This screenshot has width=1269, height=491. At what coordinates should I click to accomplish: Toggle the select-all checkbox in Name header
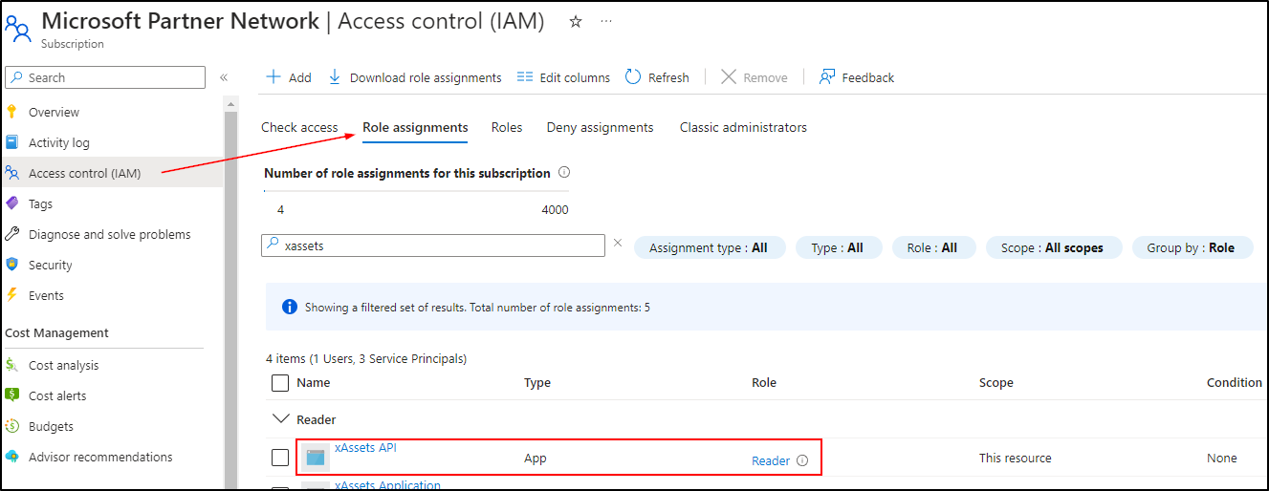[x=280, y=383]
